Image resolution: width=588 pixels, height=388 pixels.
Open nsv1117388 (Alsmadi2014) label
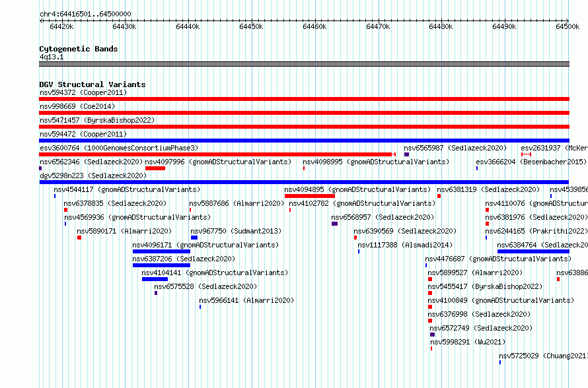click(x=405, y=245)
